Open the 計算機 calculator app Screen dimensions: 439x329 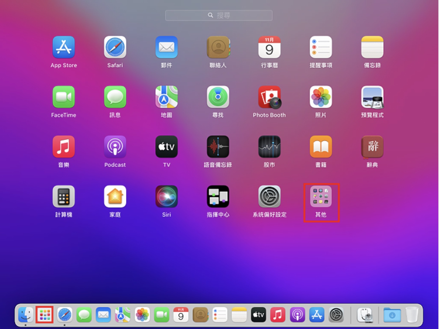click(64, 197)
